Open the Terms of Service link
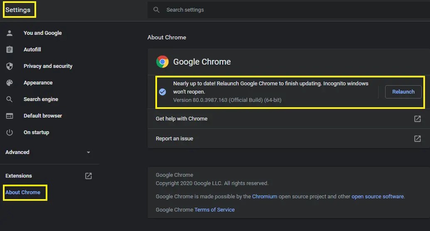The image size is (430, 231). click(214, 210)
